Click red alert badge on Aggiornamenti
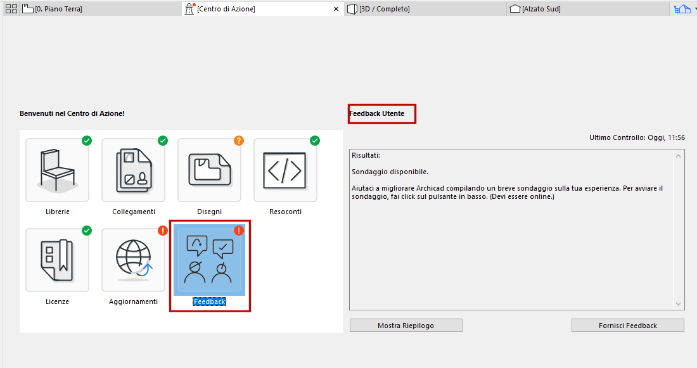Screen dimensions: 697x368 pyautogui.click(x=163, y=230)
